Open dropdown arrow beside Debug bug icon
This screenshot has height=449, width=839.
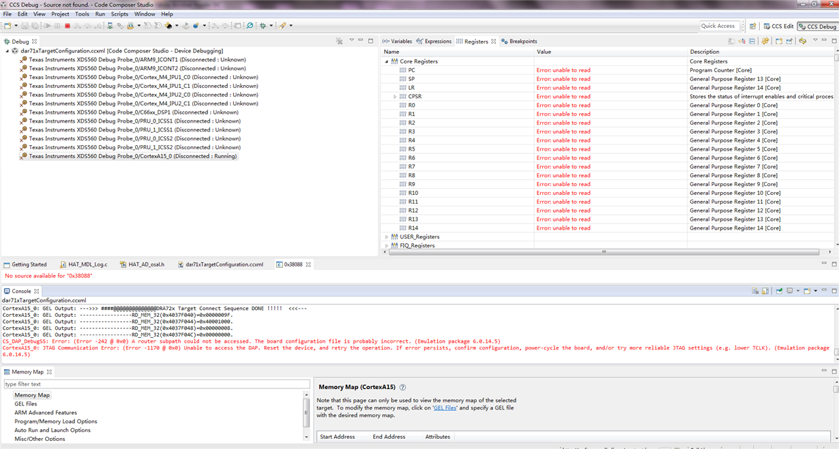pyautogui.click(x=271, y=26)
